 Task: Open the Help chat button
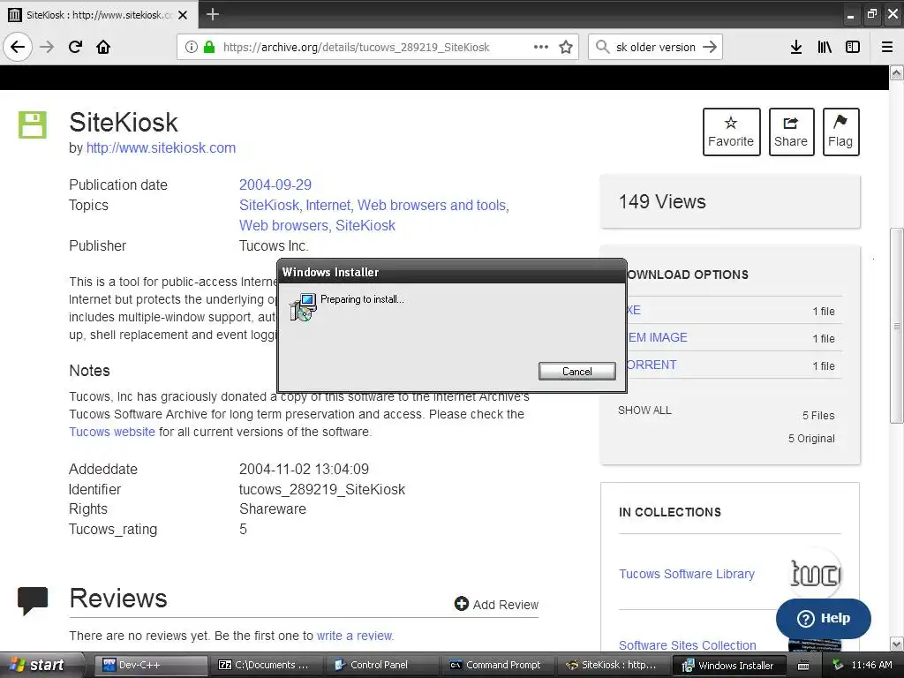(824, 619)
